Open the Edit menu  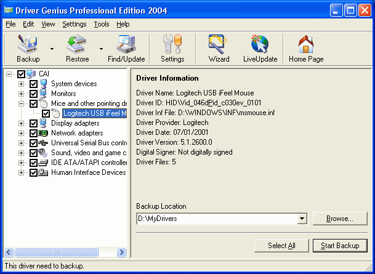point(28,24)
